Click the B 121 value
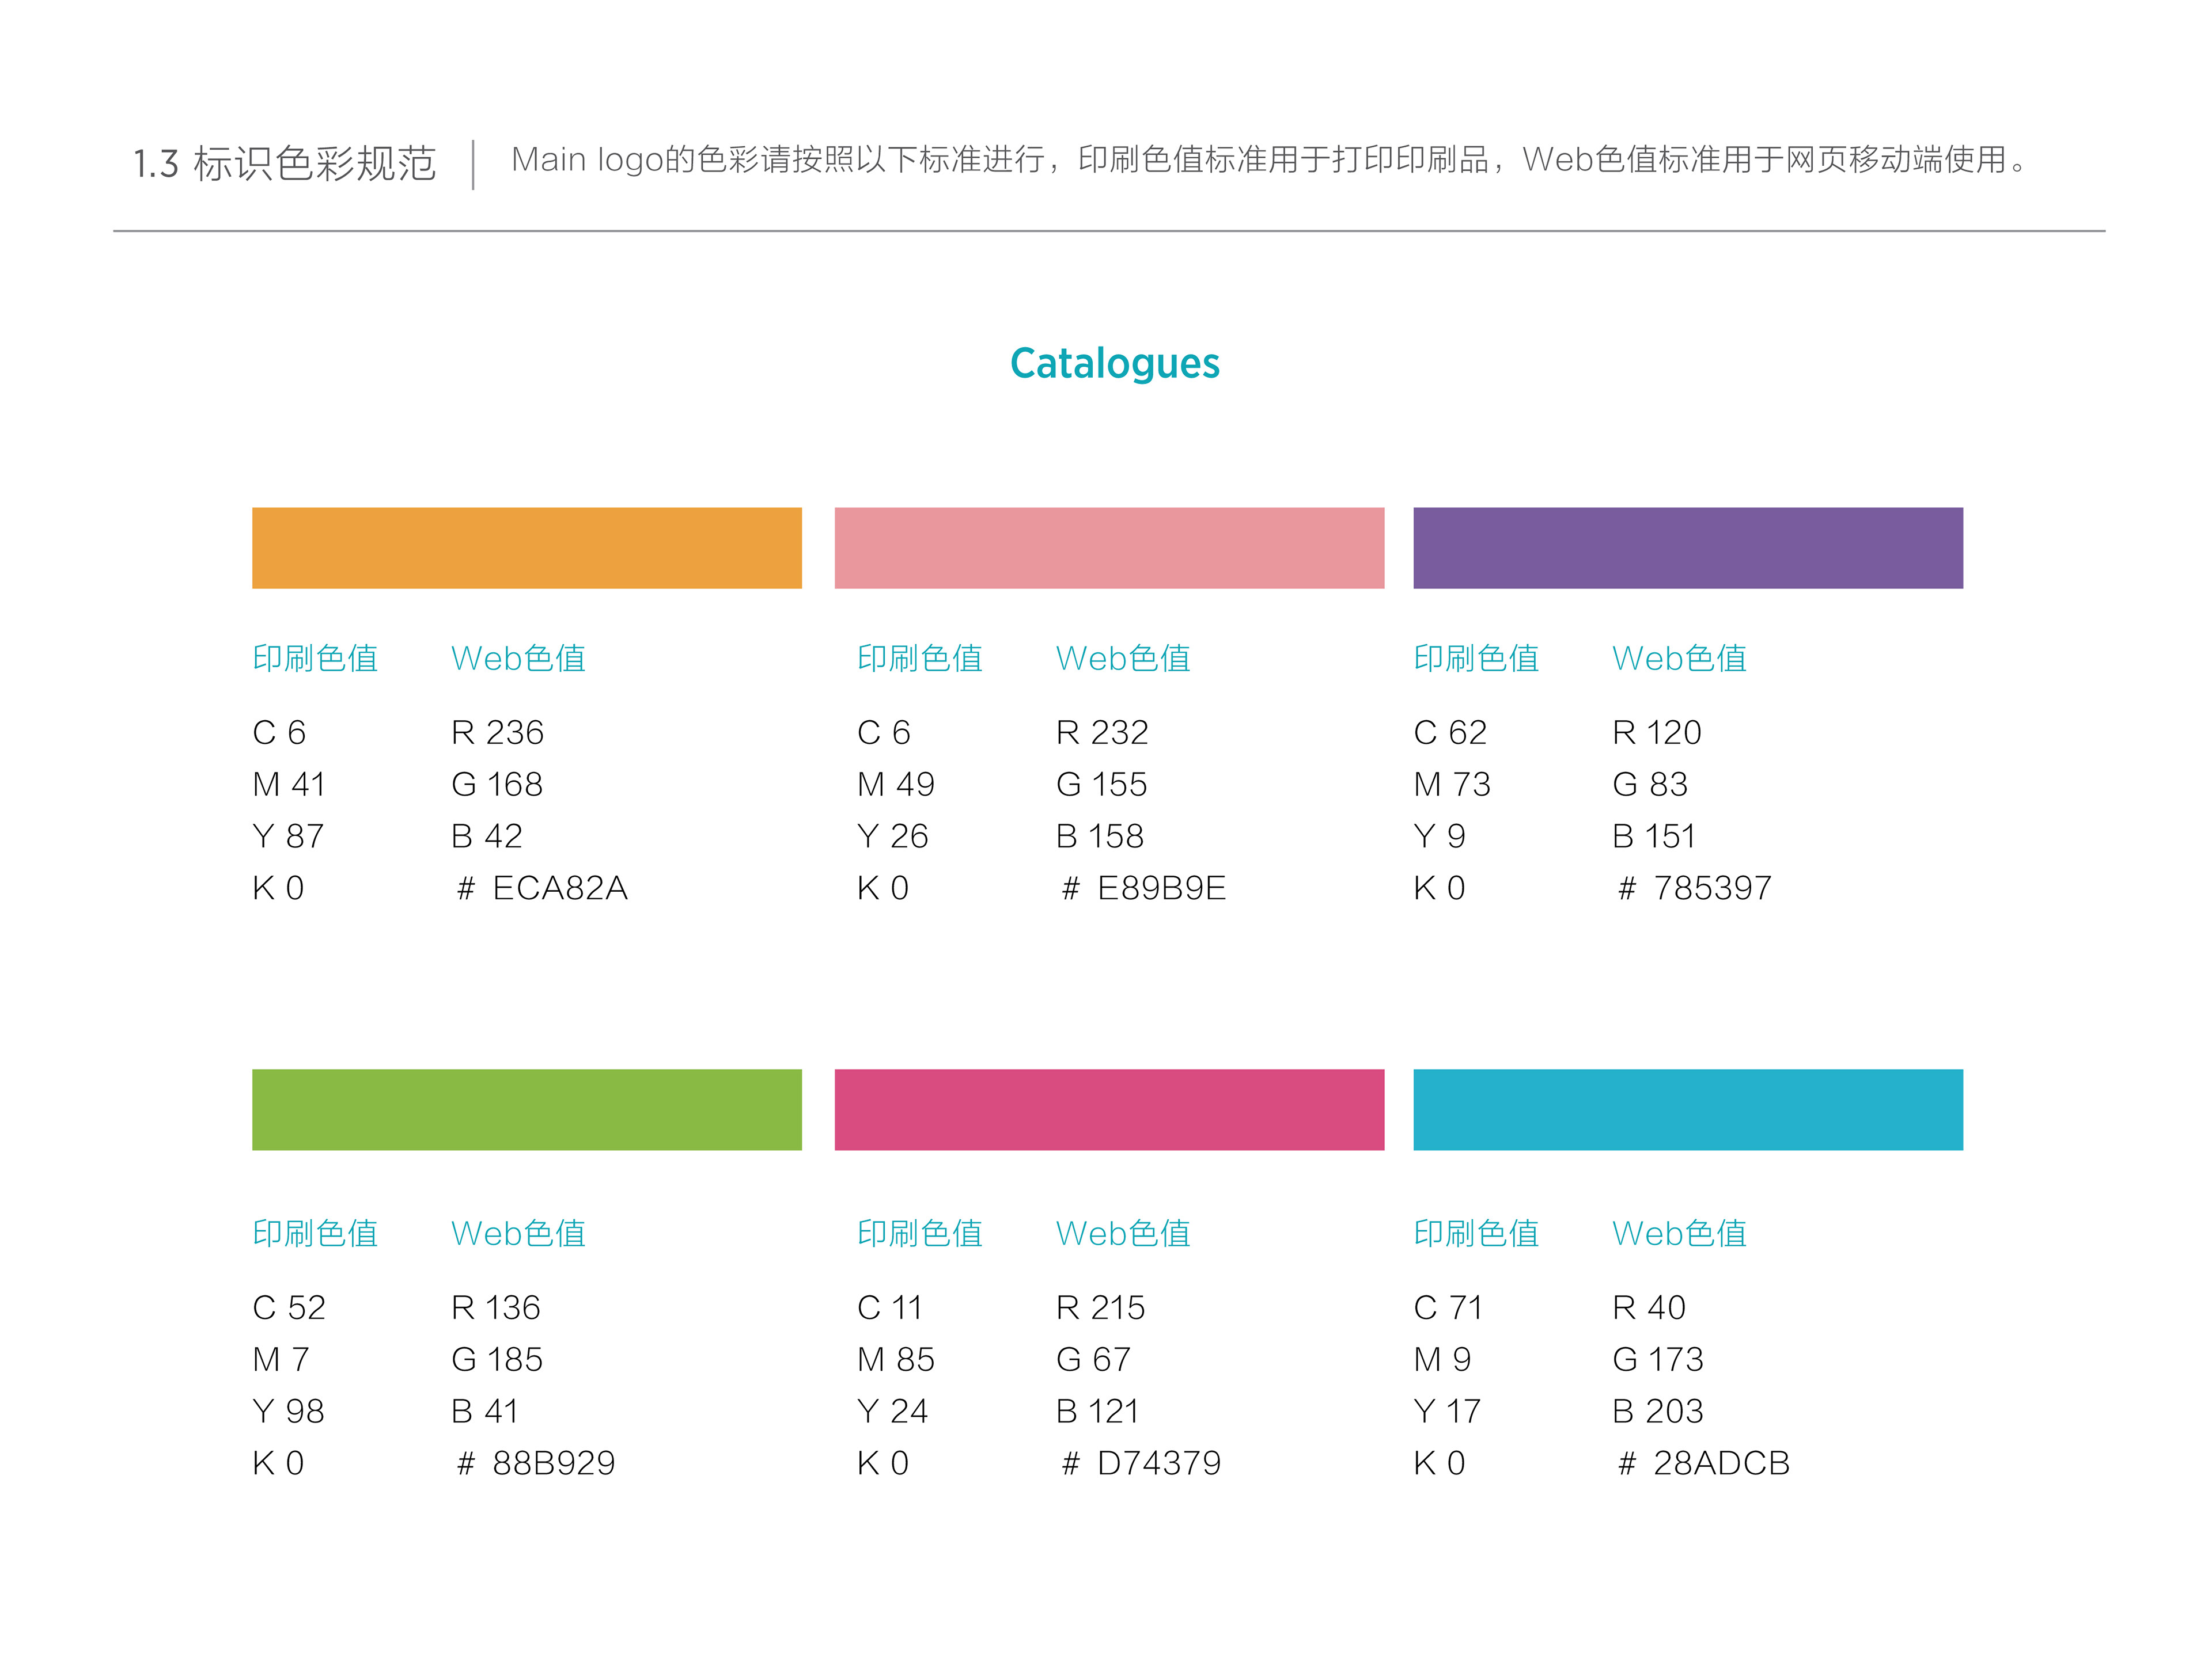Image resolution: width=2212 pixels, height=1658 pixels. pyautogui.click(x=1098, y=1411)
